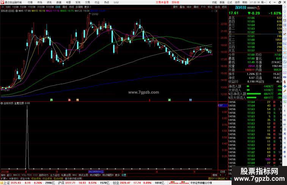Click the 创业 index in status bar

116,183
